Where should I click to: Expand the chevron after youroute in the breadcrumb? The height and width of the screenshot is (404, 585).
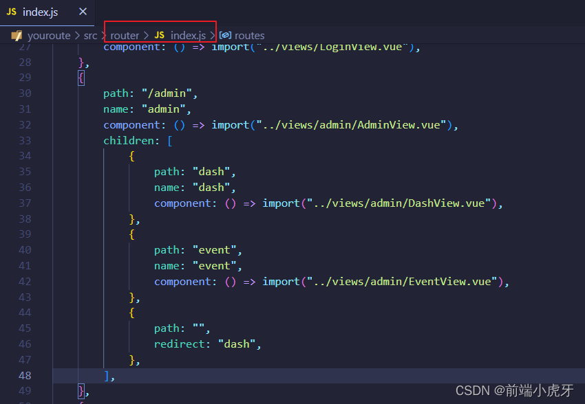(77, 36)
